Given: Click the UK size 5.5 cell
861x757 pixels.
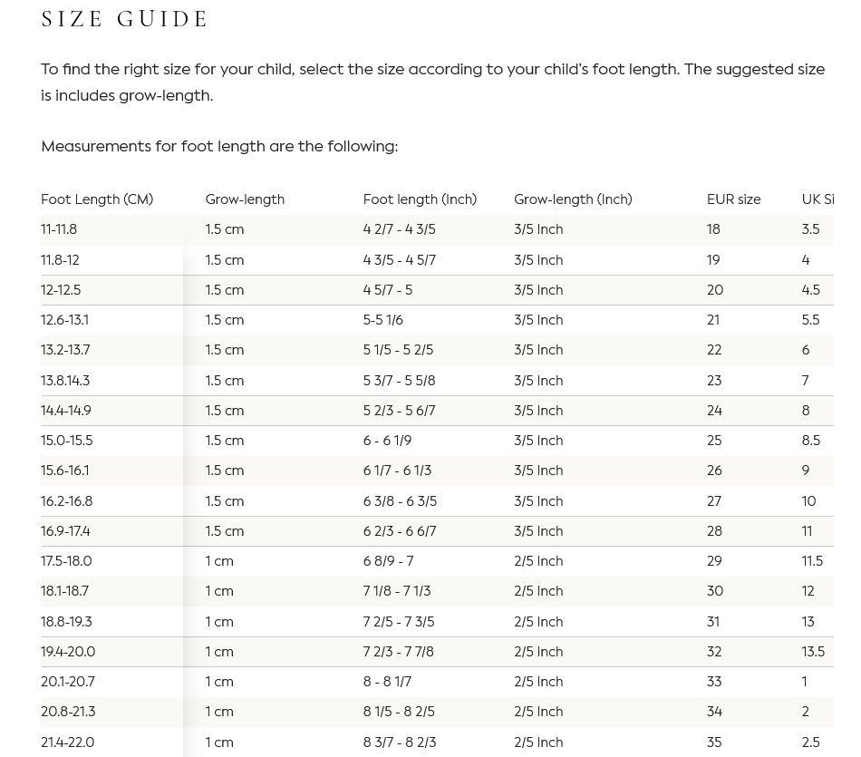Looking at the screenshot, I should (810, 320).
